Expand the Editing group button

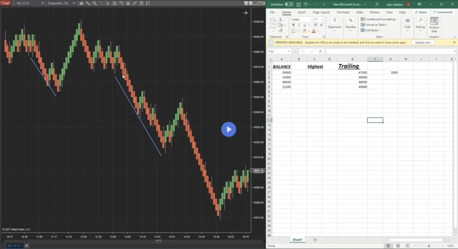click(x=420, y=23)
